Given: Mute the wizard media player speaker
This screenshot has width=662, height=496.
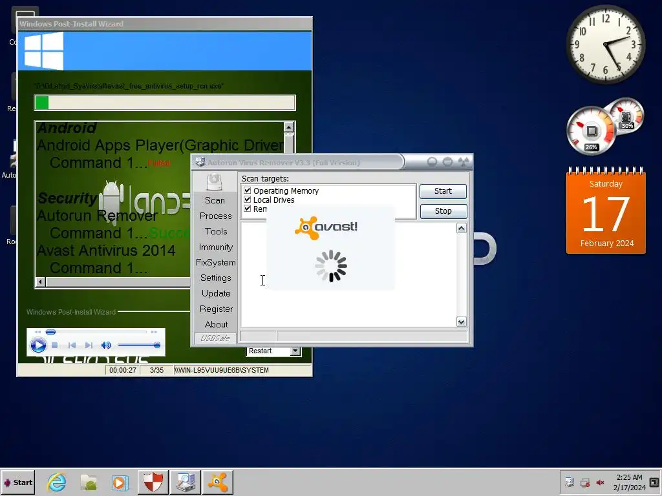Looking at the screenshot, I should [106, 345].
